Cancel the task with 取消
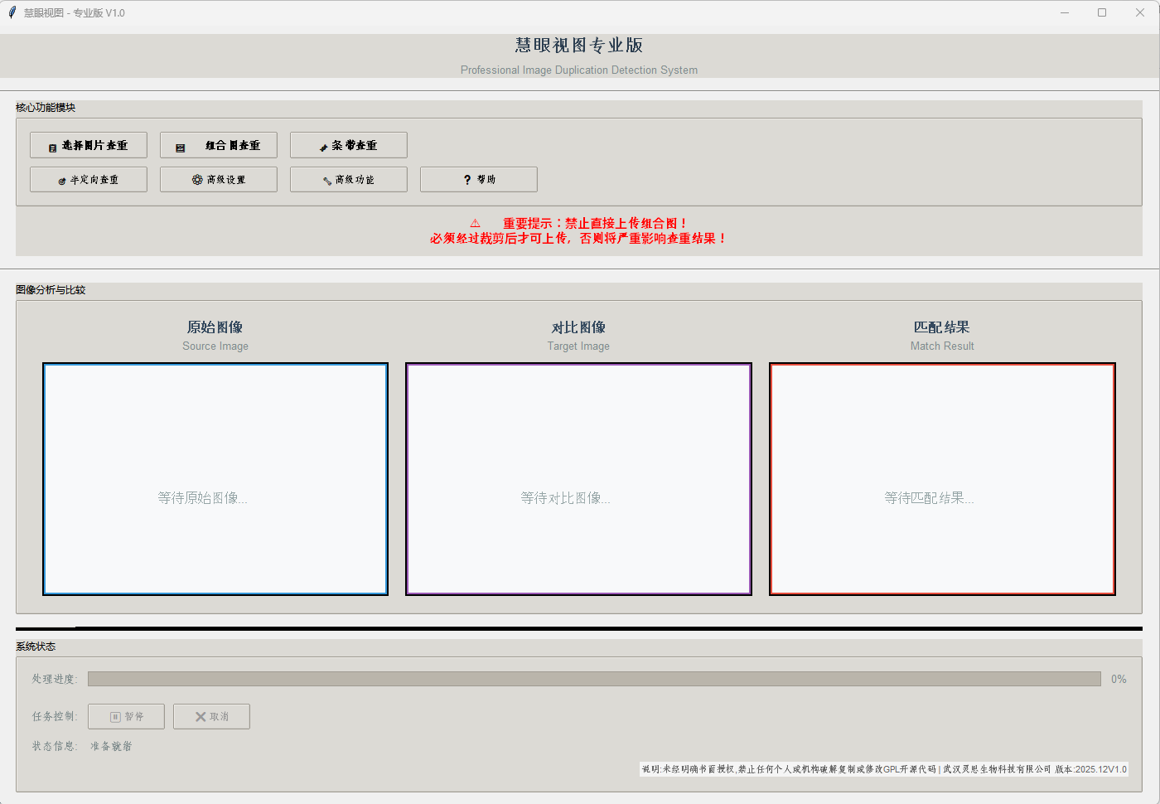This screenshot has height=804, width=1160. pyautogui.click(x=211, y=717)
